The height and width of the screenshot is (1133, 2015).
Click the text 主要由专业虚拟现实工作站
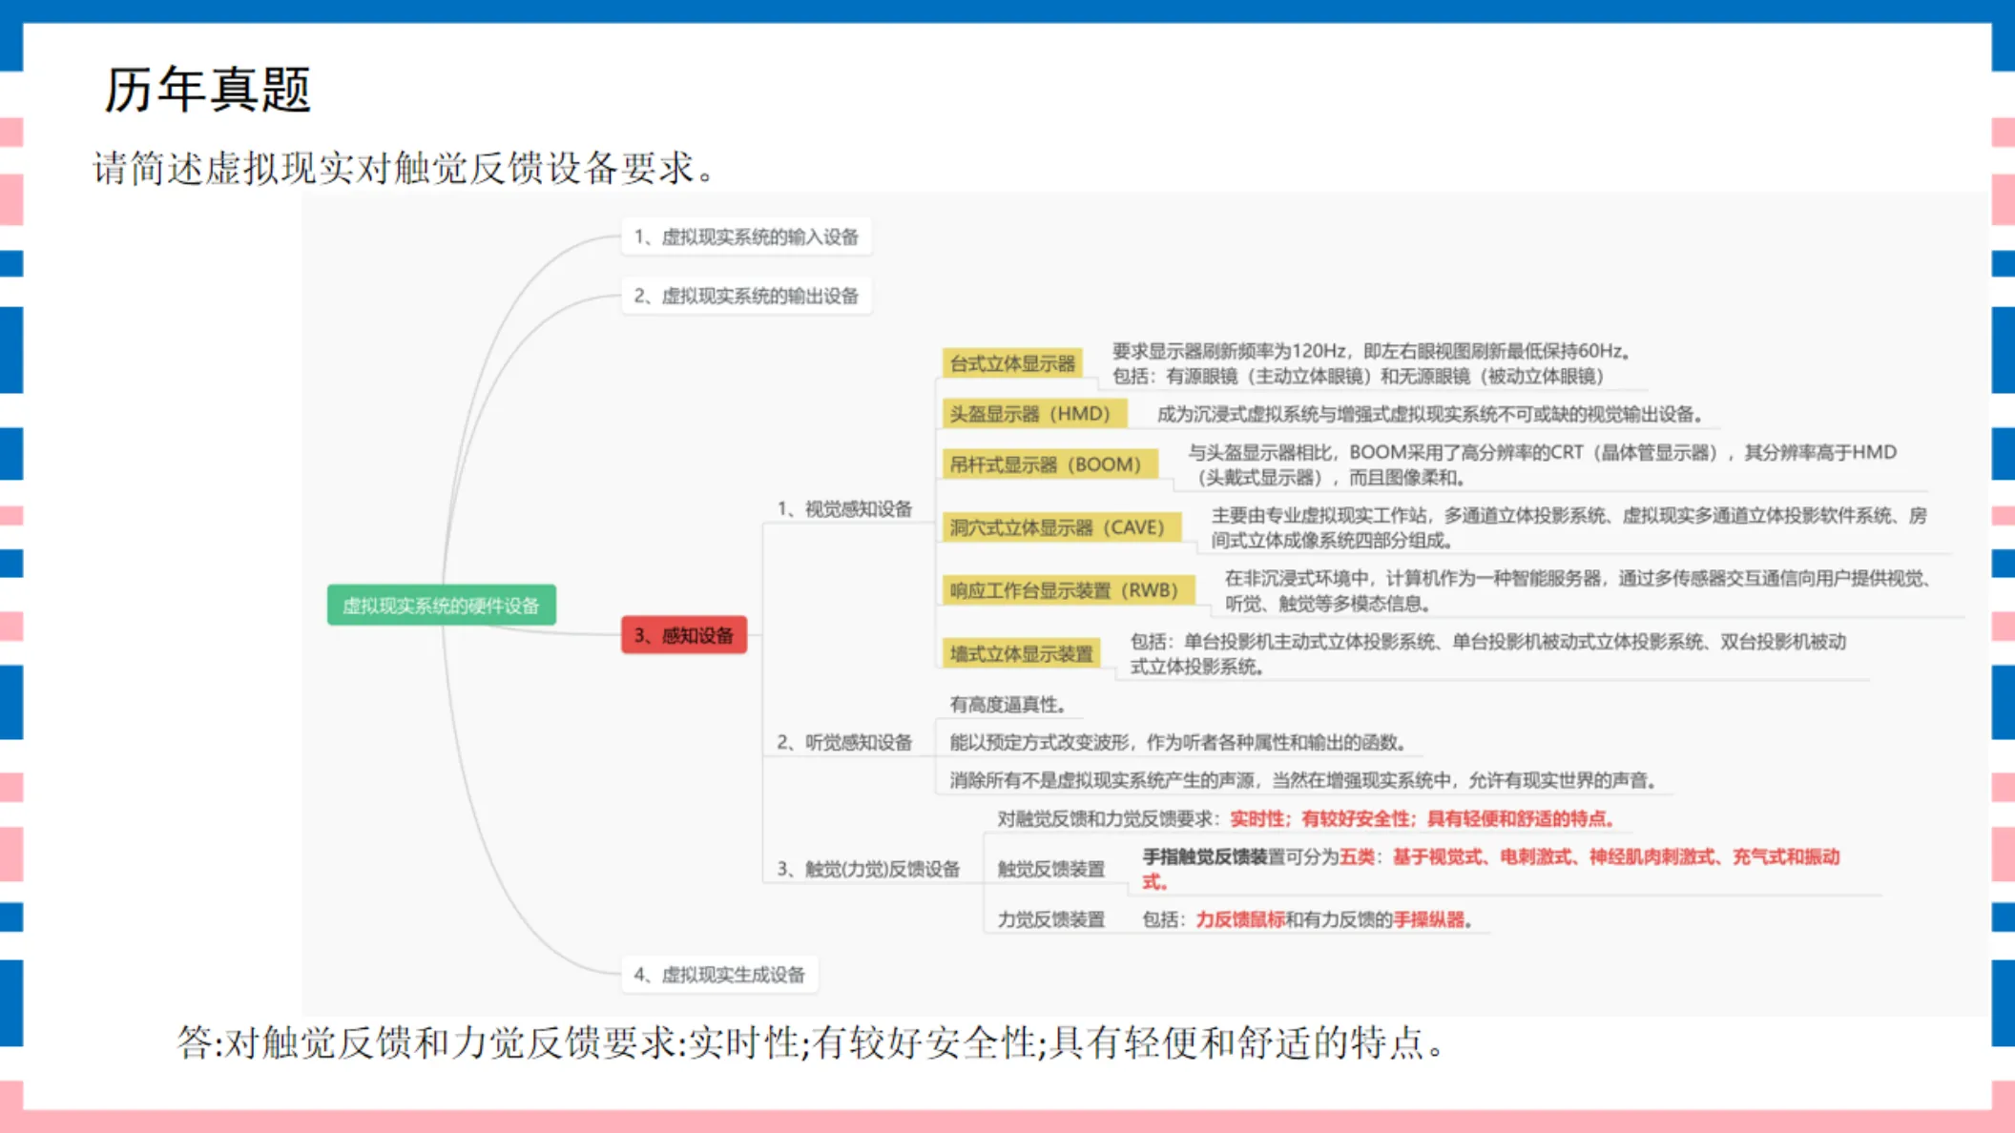coord(1319,515)
